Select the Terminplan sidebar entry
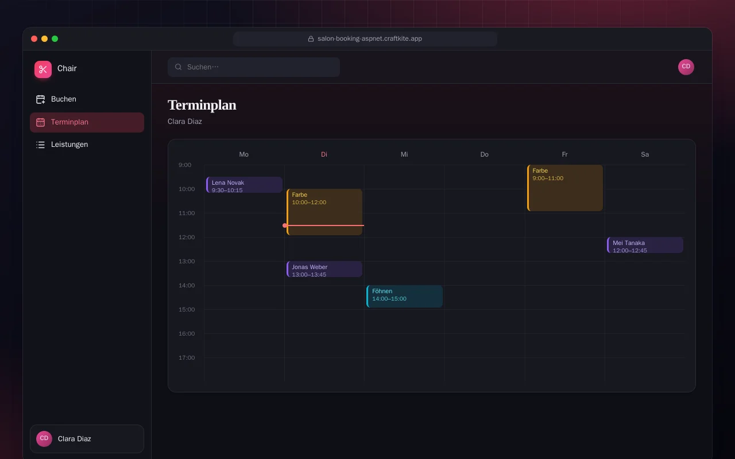The height and width of the screenshot is (459, 735). pyautogui.click(x=87, y=122)
